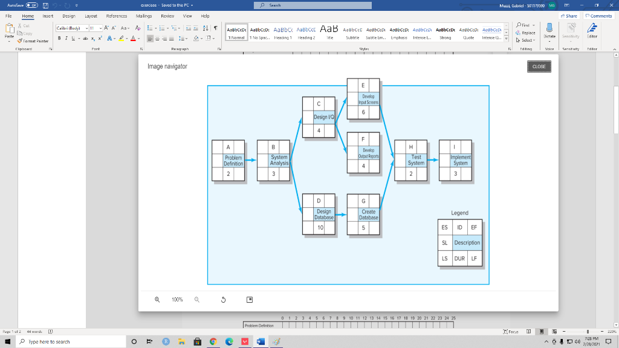Justify the paragraph text

coord(171,39)
